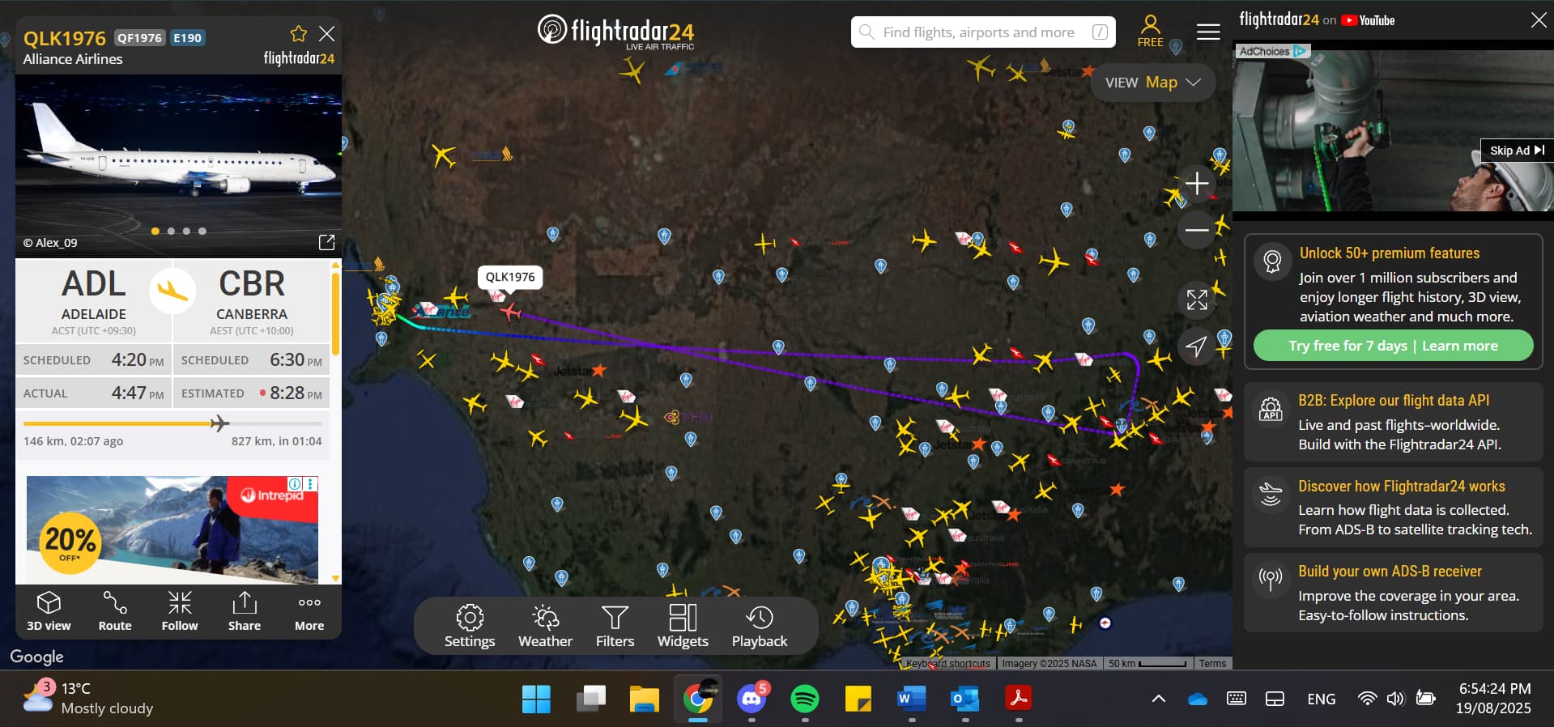The height and width of the screenshot is (727, 1554).
Task: Open Spotify from the taskbar
Action: [x=804, y=699]
